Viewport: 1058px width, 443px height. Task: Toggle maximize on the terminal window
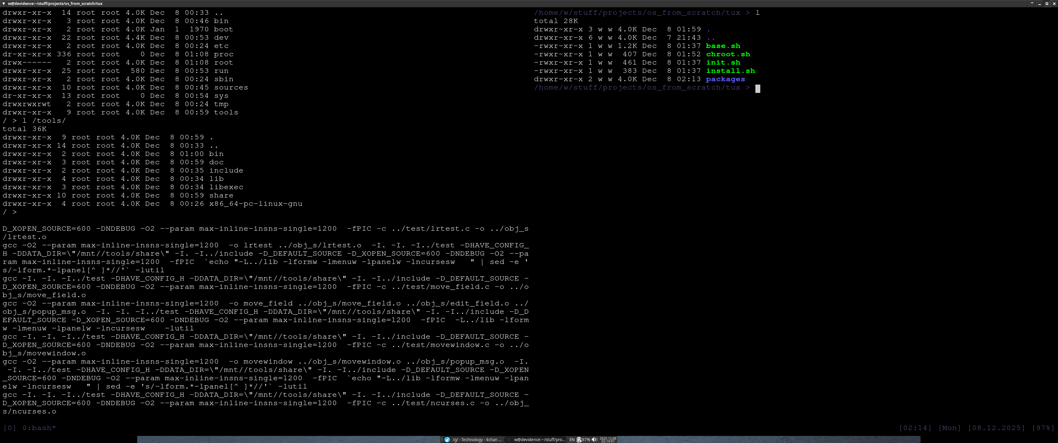click(1047, 3)
